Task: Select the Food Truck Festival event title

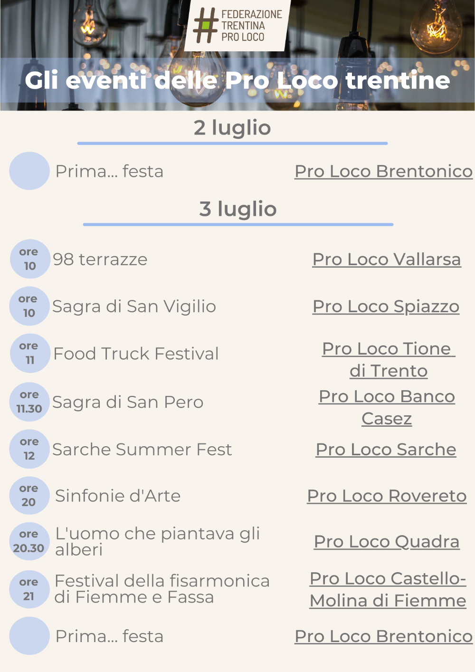Action: click(x=136, y=354)
